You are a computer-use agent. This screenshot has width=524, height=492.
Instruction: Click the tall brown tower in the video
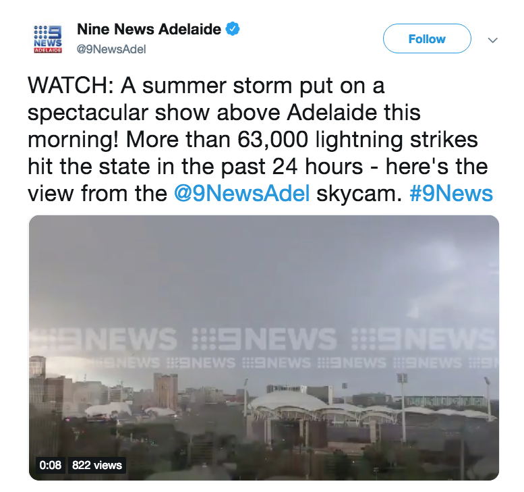click(x=166, y=391)
